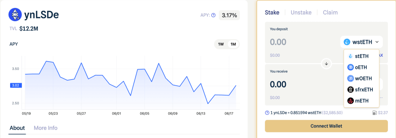Click the gas fee pump icon

pos(375,113)
